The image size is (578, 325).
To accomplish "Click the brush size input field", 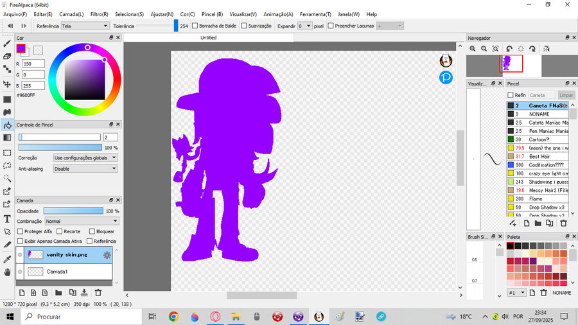I will coord(110,137).
